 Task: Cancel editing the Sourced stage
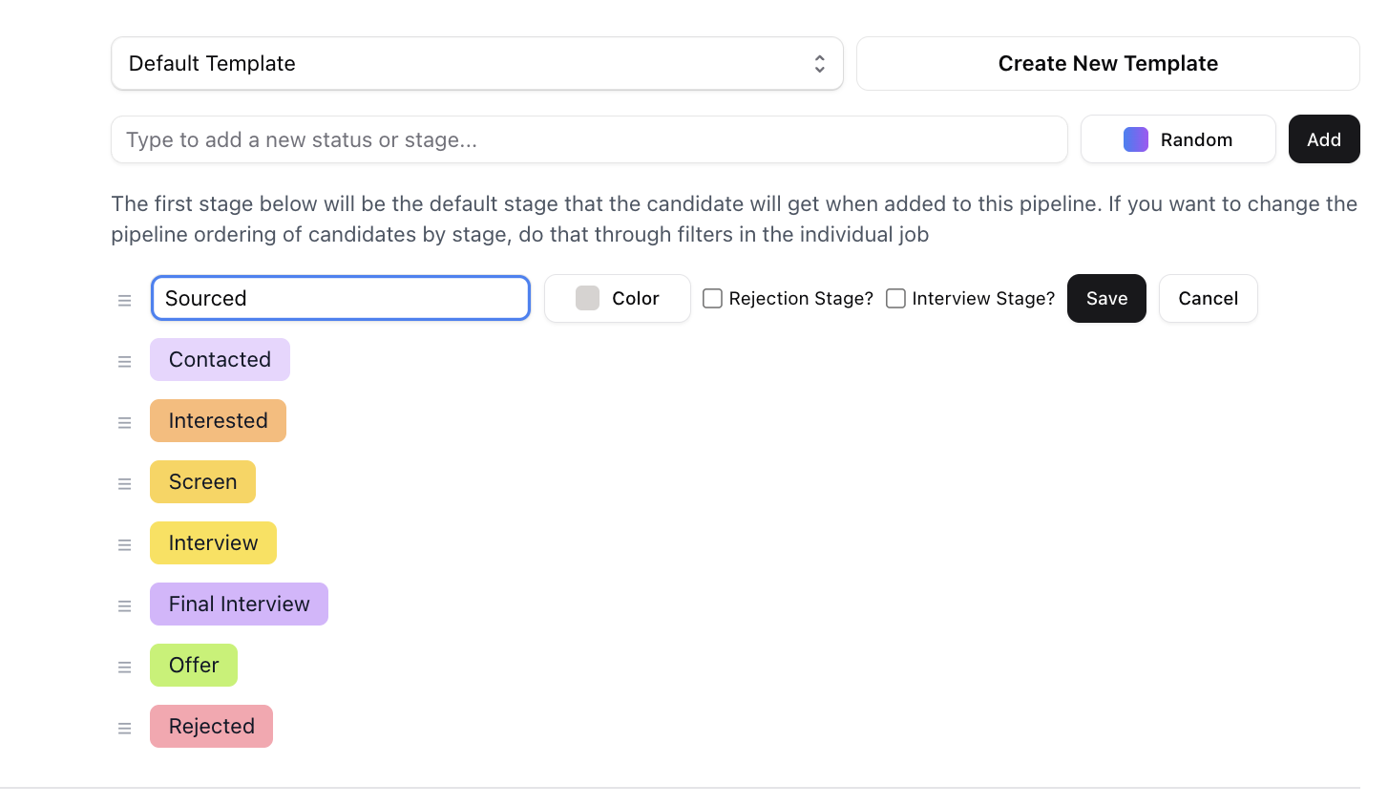pos(1209,299)
